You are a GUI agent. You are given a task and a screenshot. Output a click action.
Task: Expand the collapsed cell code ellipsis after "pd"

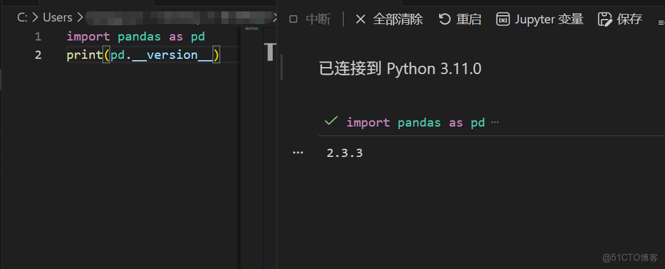pos(495,123)
